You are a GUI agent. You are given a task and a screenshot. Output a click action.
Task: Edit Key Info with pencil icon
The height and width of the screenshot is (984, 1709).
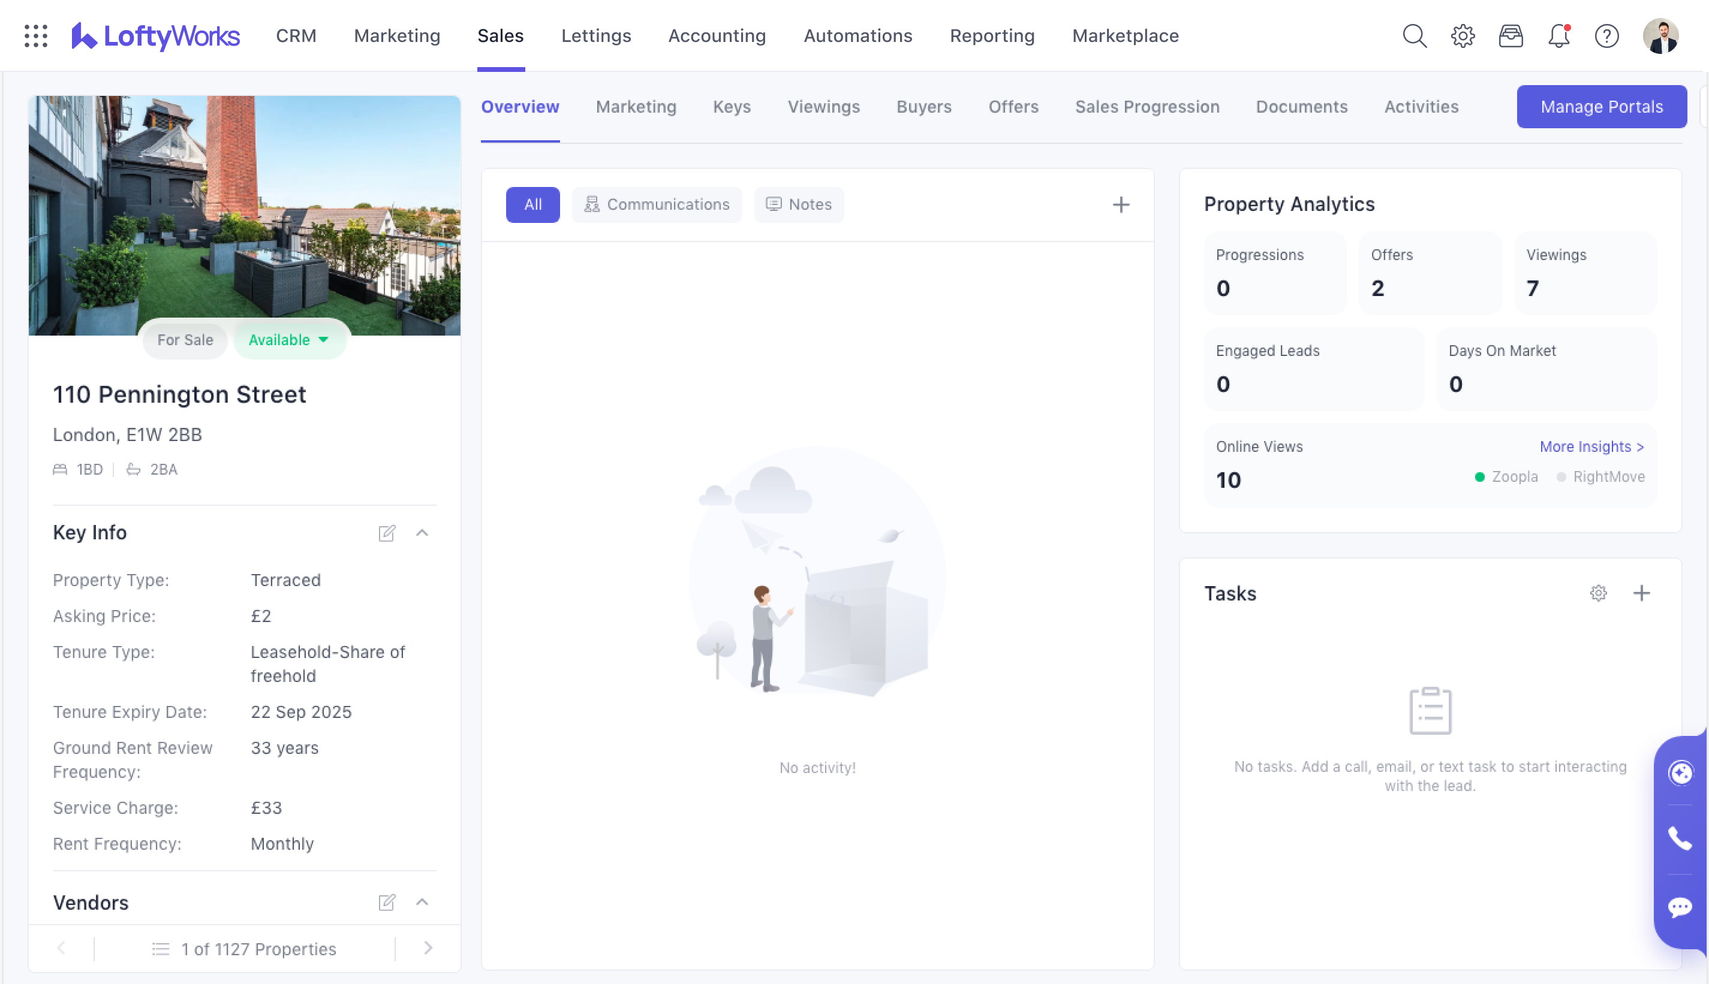[x=387, y=533]
